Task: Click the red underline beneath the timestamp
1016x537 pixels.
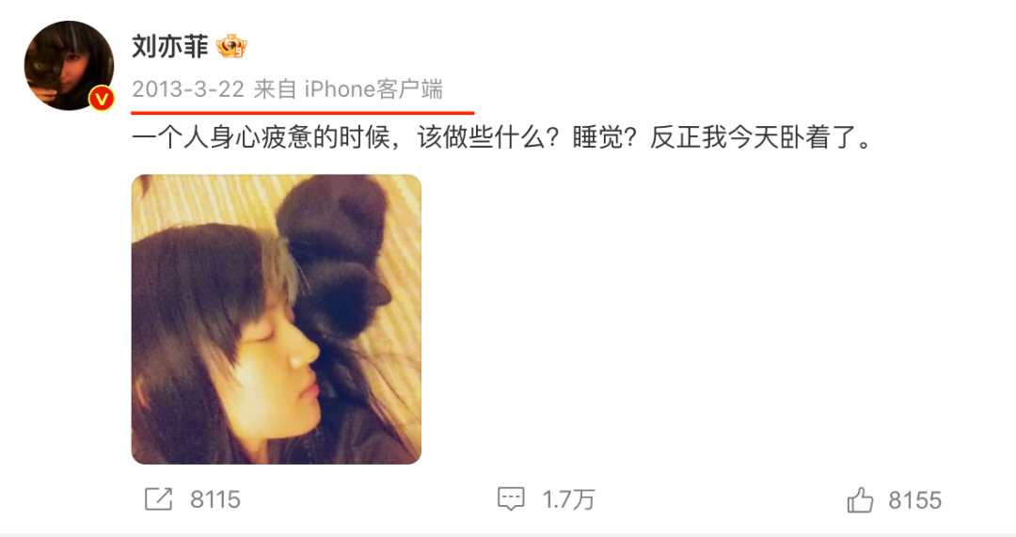Action: 303,113
